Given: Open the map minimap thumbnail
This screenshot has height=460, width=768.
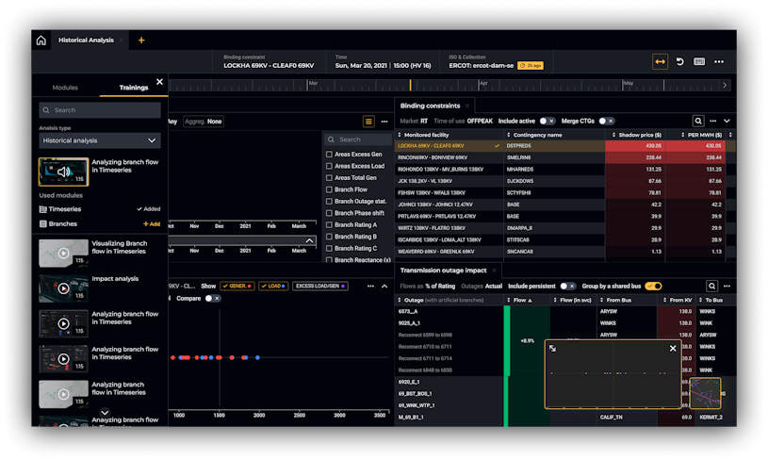Looking at the screenshot, I should pos(705,393).
